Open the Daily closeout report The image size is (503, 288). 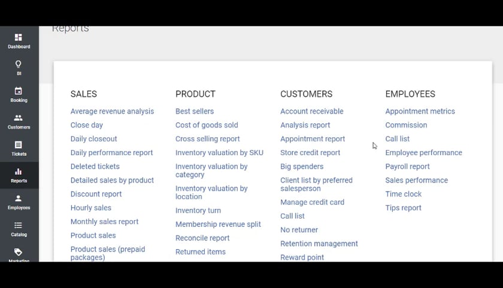(x=93, y=139)
